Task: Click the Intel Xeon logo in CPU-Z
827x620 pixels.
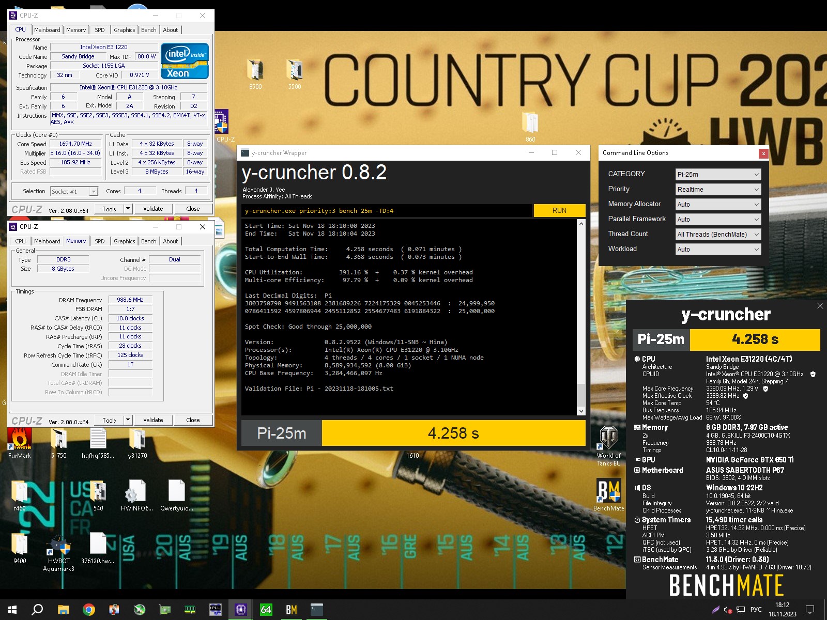Action: click(185, 61)
